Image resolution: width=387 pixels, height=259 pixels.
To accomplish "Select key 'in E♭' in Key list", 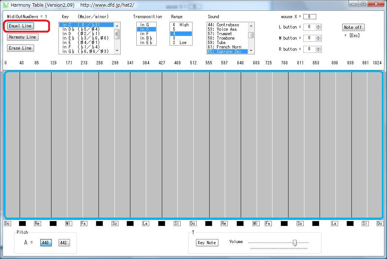I will tap(86, 38).
